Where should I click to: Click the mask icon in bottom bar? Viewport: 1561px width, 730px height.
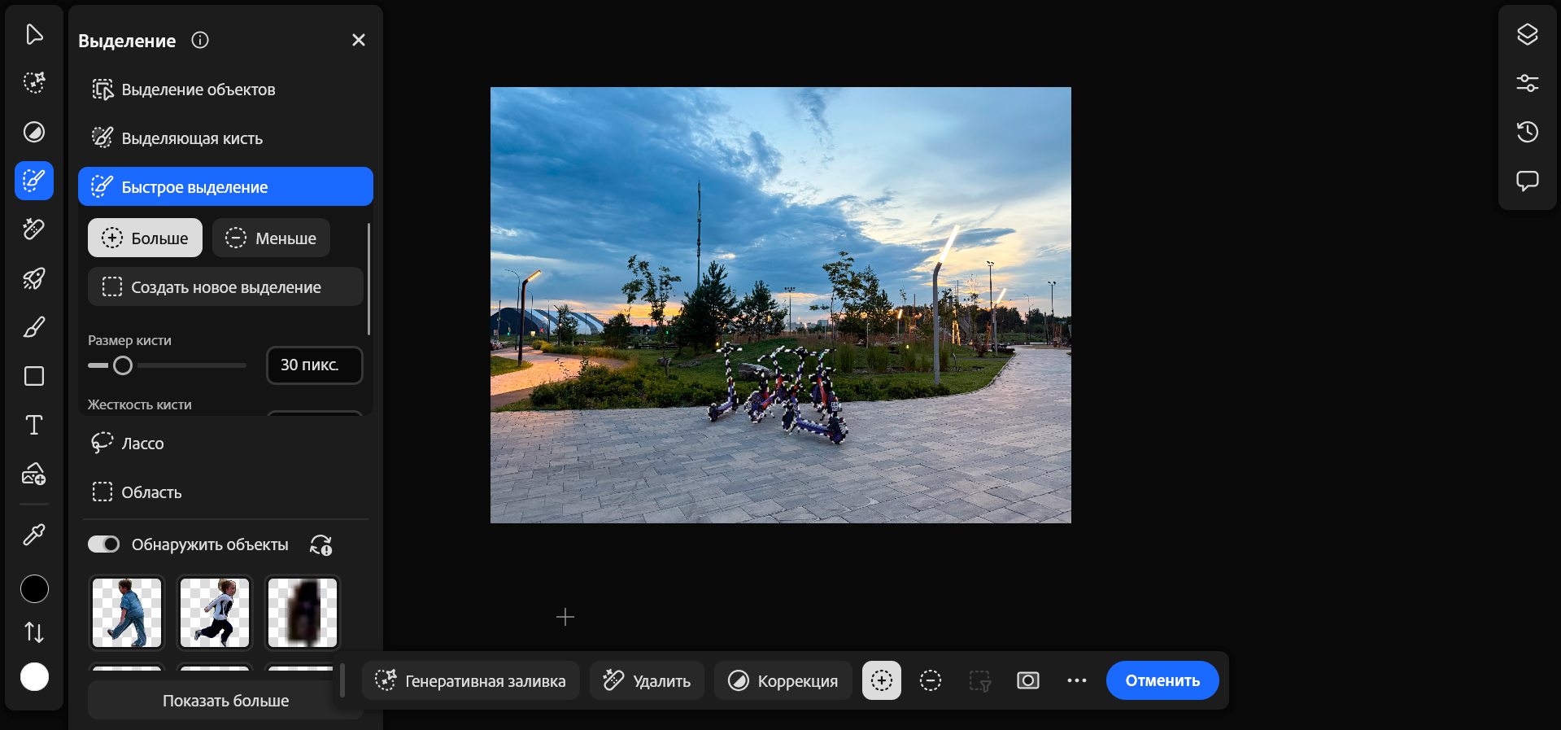[1028, 680]
